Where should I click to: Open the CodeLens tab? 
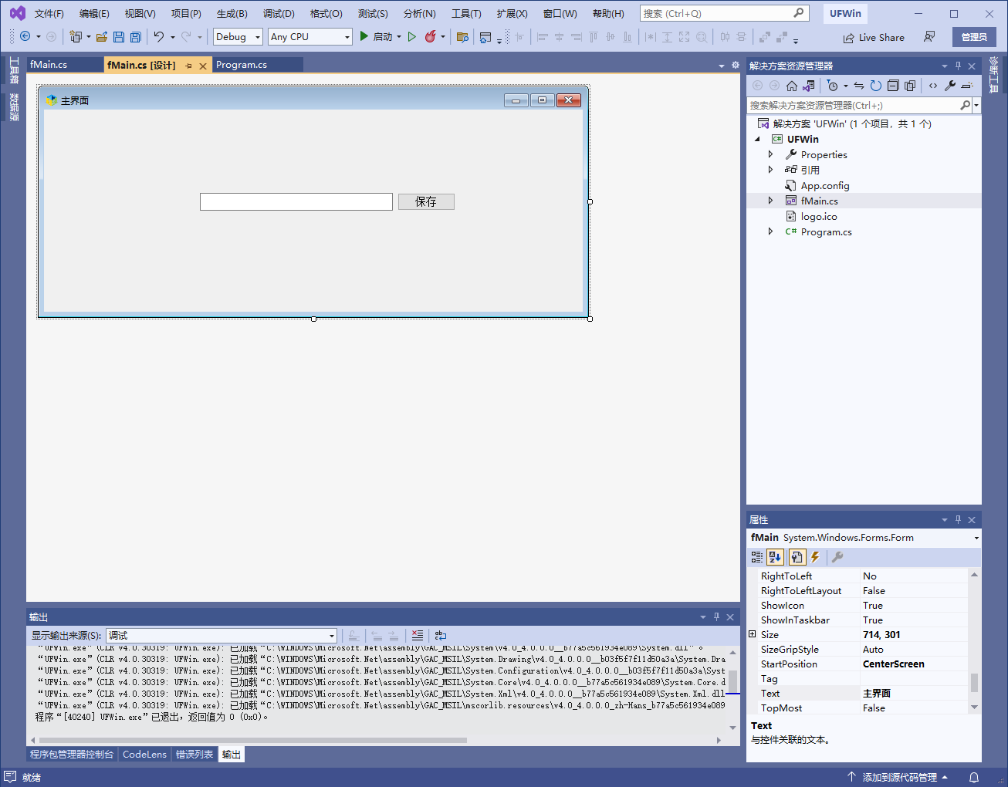(144, 754)
